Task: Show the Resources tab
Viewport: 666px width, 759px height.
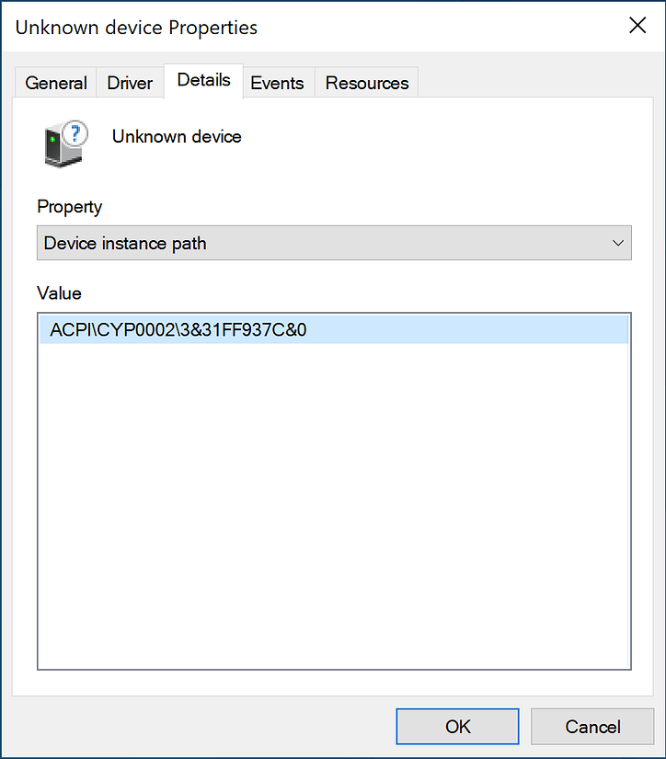Action: (367, 83)
